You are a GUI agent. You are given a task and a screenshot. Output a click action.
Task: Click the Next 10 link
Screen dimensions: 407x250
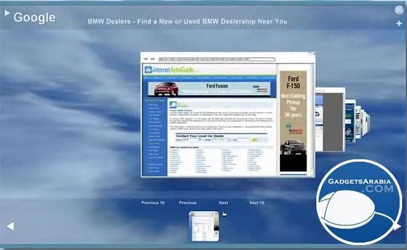257,202
